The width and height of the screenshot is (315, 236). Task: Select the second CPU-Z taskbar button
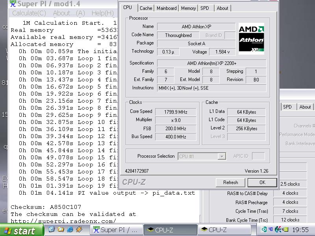(224, 230)
